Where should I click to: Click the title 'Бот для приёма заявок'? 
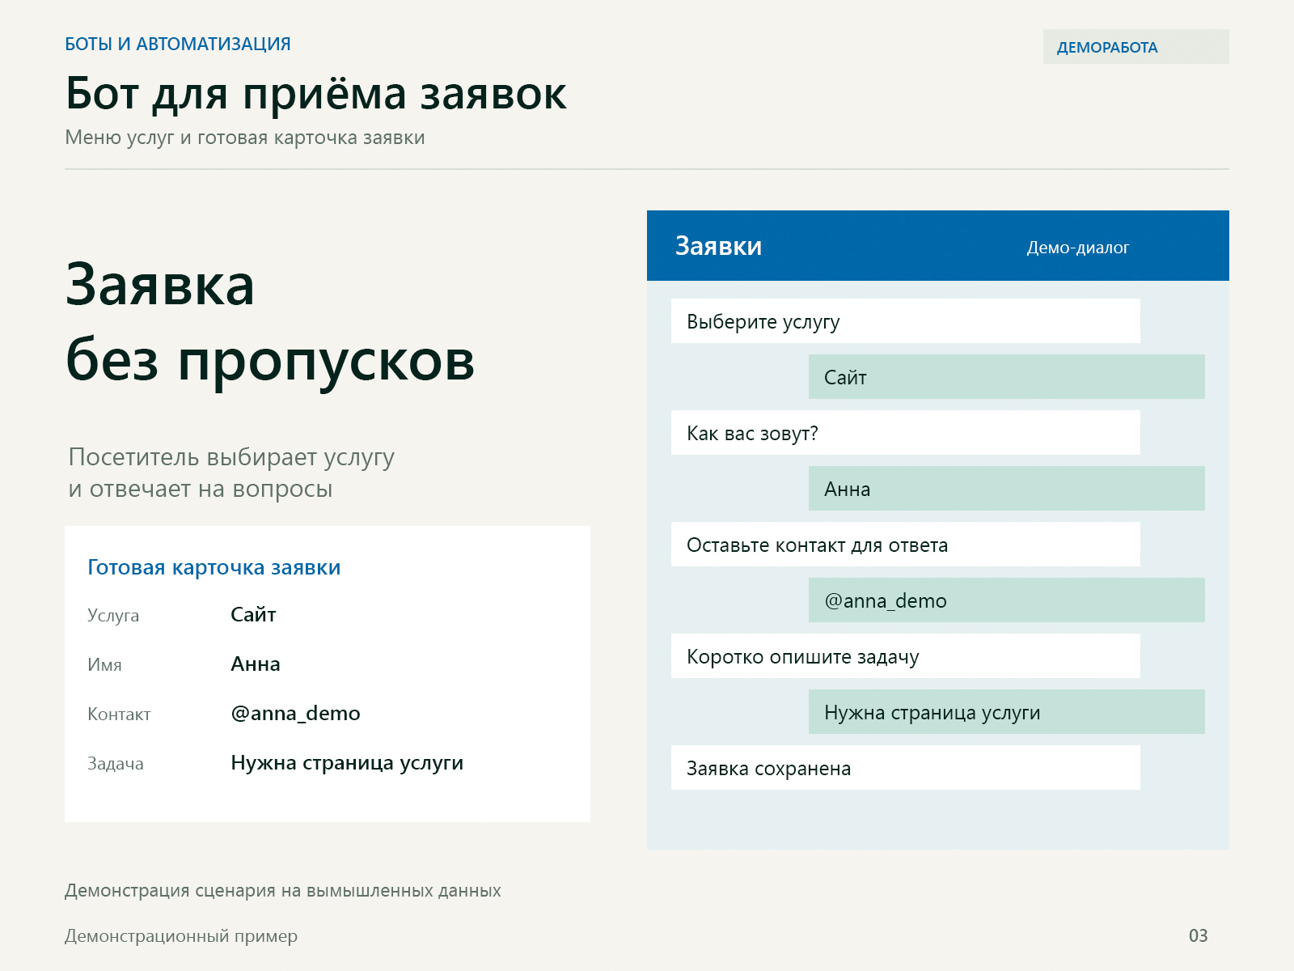point(315,94)
